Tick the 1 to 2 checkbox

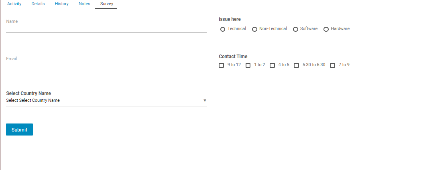coord(248,65)
